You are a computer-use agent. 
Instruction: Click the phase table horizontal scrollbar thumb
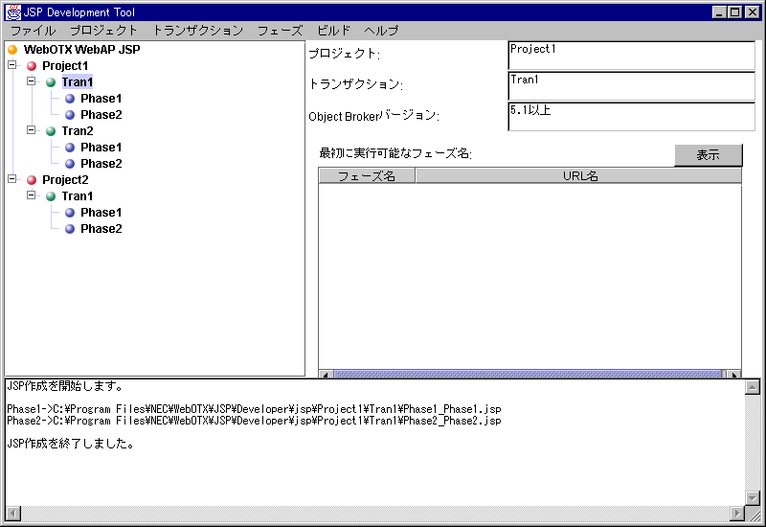point(528,375)
